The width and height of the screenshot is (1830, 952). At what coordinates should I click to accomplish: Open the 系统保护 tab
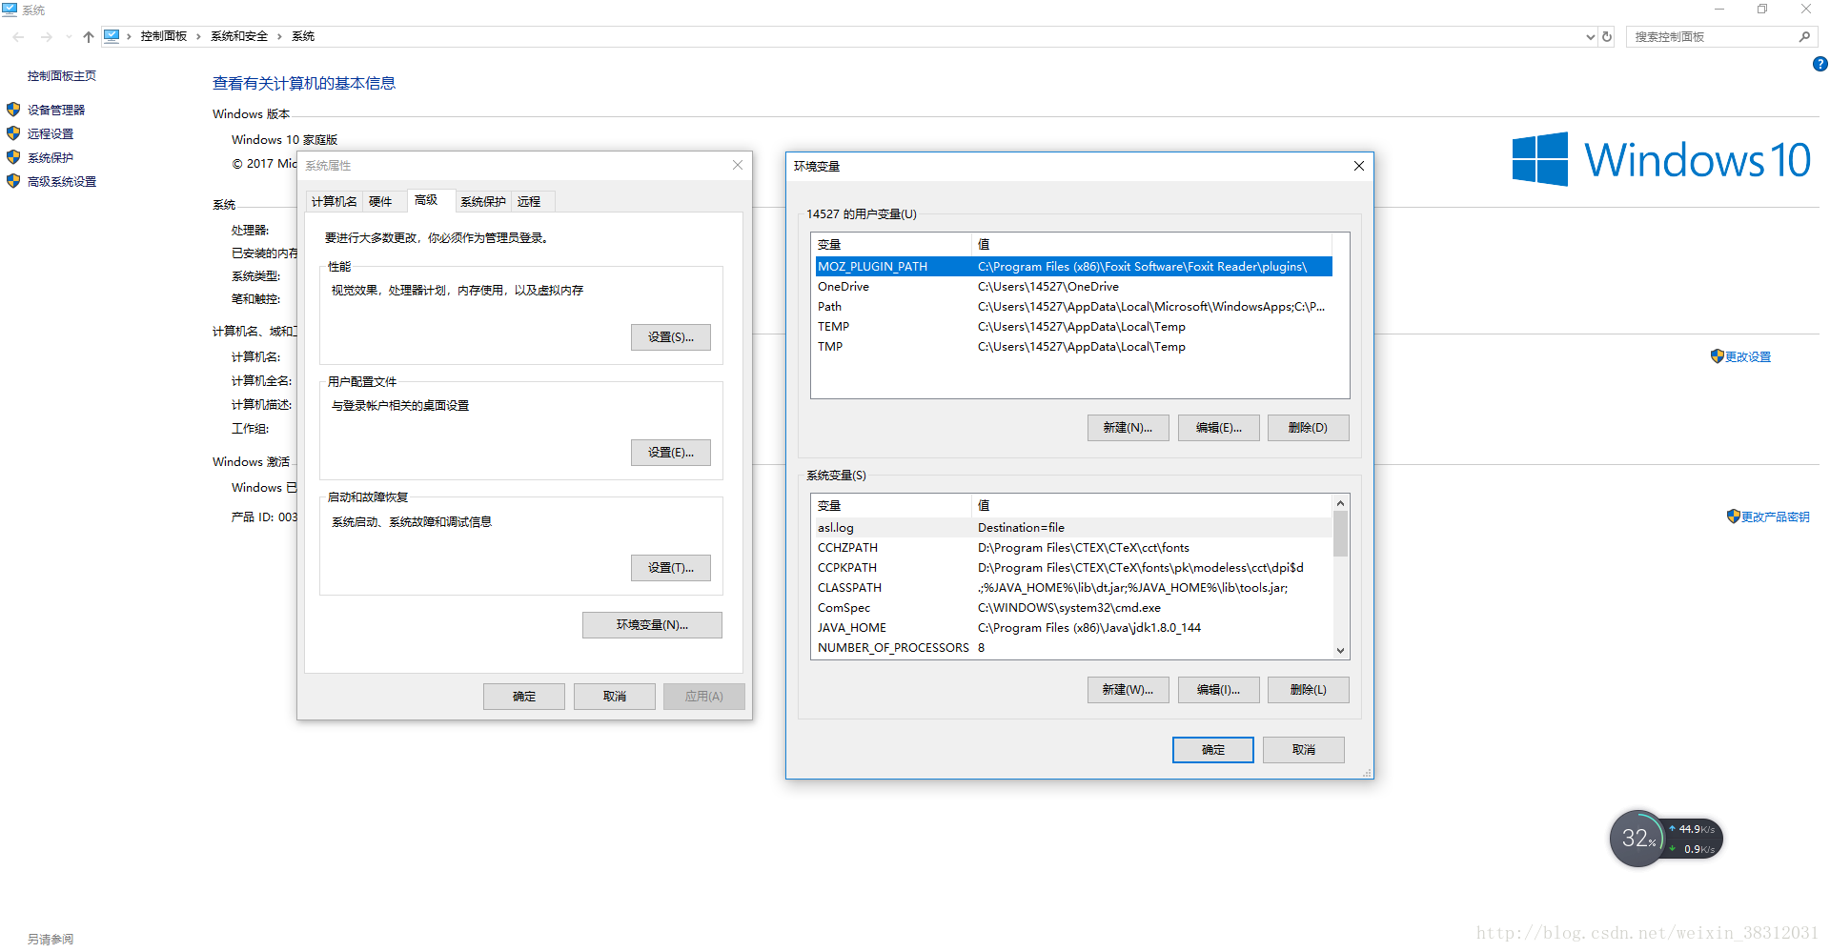(x=483, y=201)
